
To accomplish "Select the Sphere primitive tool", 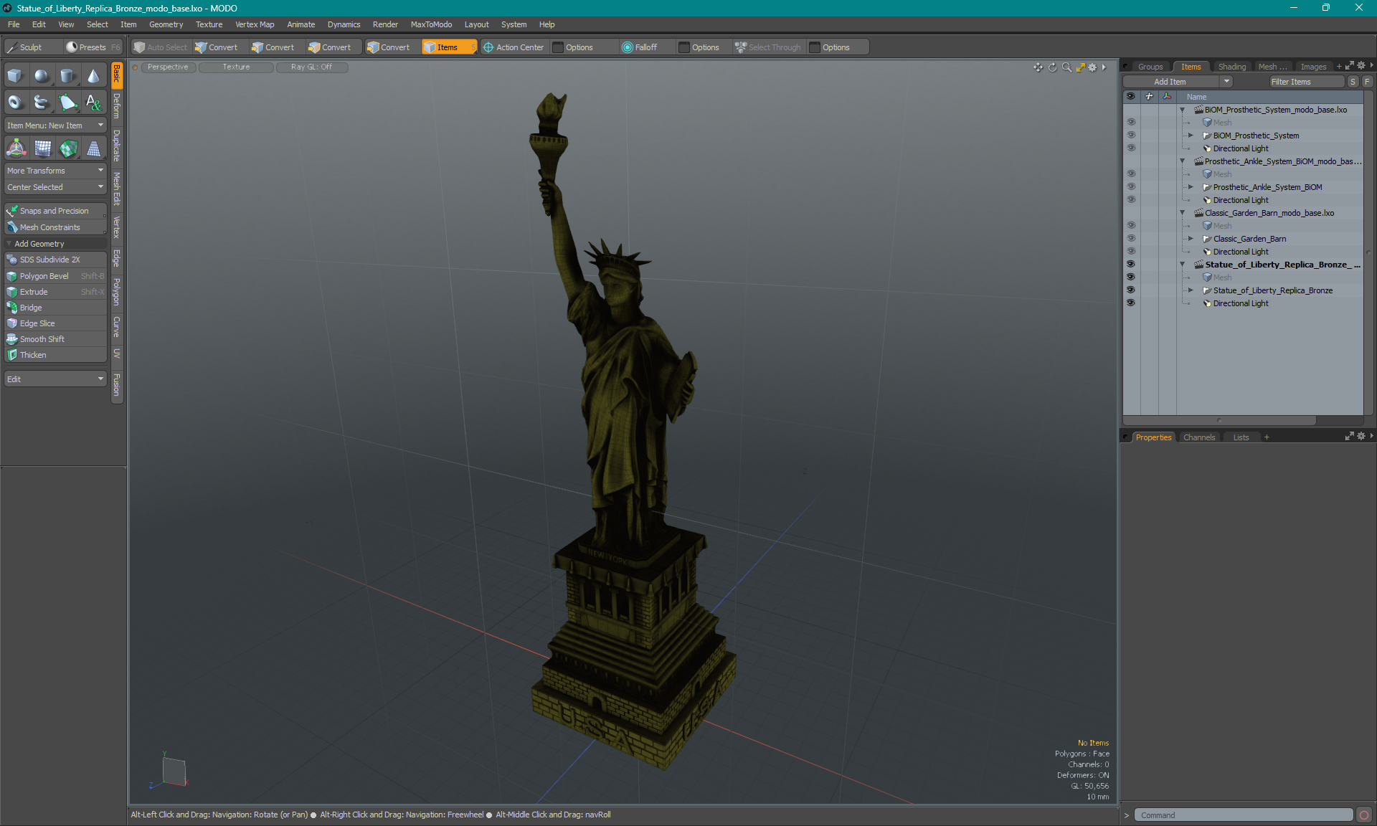I will tap(42, 76).
